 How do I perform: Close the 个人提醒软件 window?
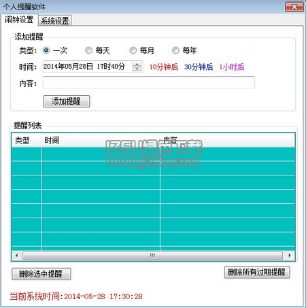(x=294, y=7)
